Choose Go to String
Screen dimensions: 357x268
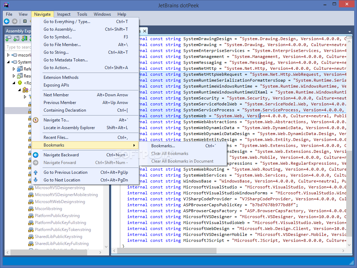85,52
